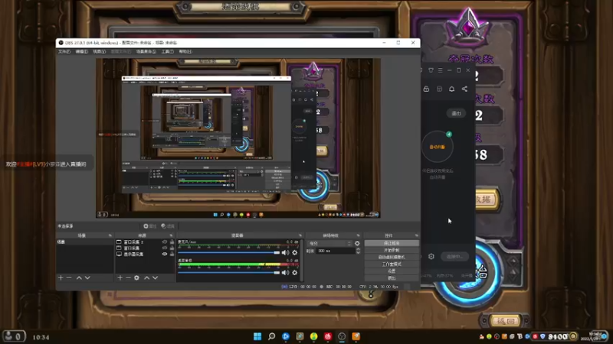Open the 场景集合 (Scene Collection) menu
Viewport: 613px width, 344px height.
click(x=146, y=51)
